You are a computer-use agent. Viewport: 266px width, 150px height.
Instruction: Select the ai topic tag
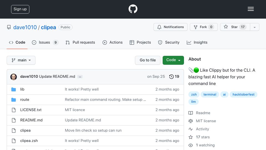coord(224,94)
